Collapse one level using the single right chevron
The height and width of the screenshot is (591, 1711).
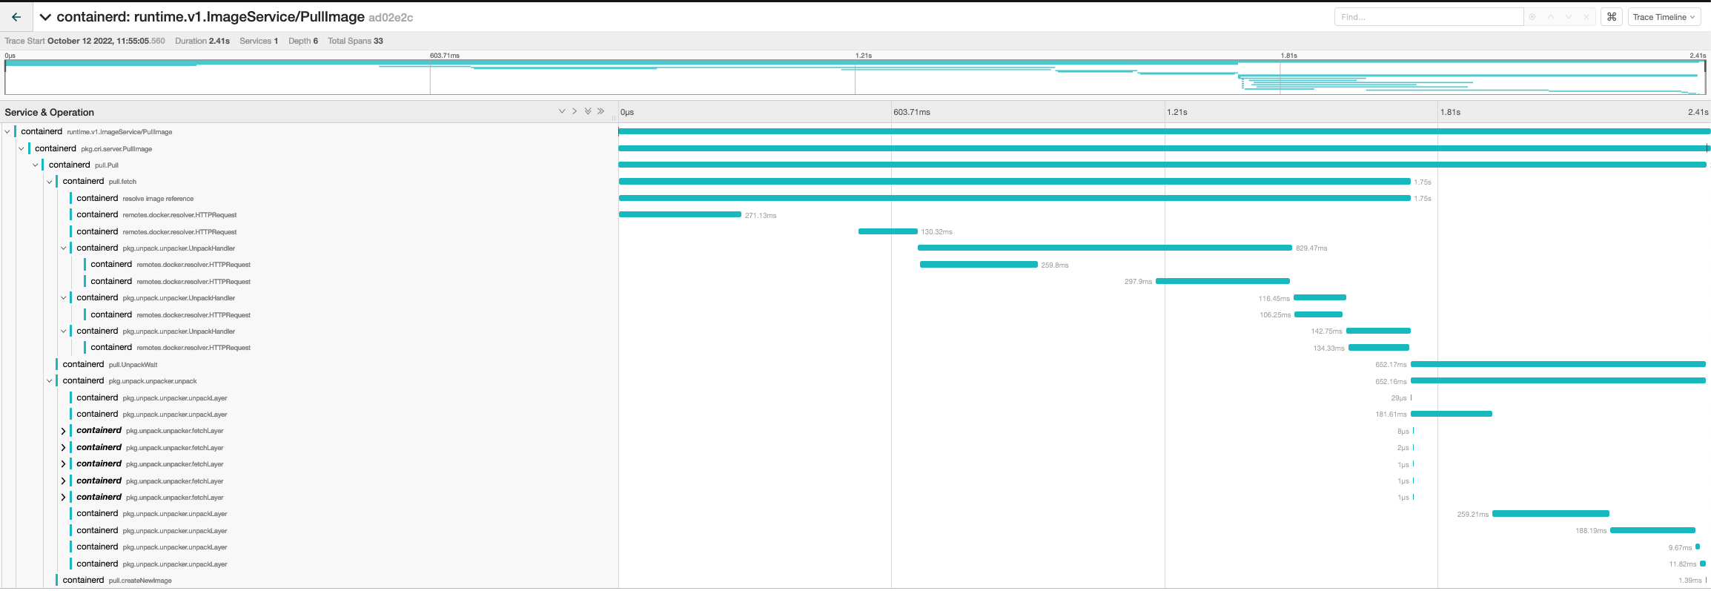coord(575,111)
